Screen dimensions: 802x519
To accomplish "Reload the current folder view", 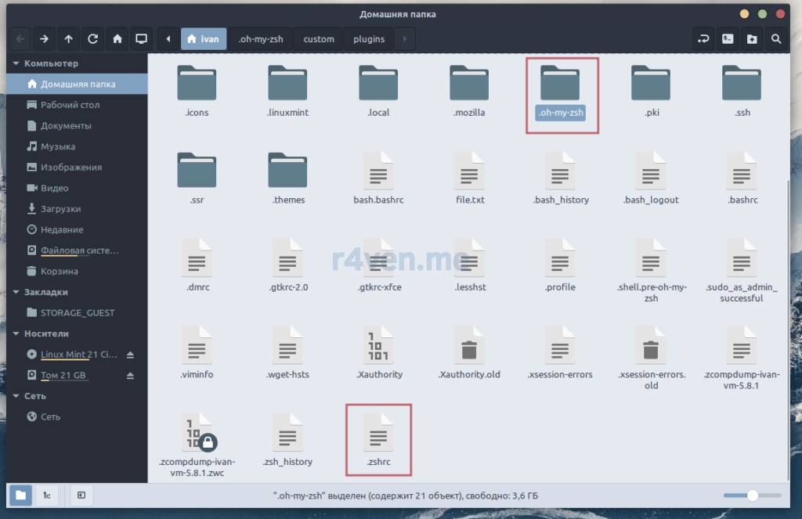I will click(x=92, y=39).
